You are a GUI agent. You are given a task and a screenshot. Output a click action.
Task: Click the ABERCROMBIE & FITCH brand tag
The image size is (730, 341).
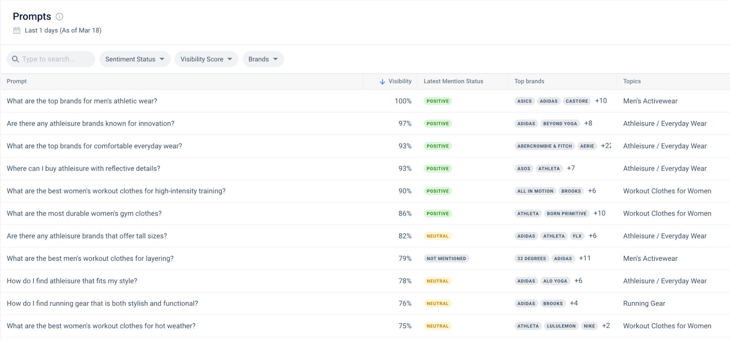[x=544, y=146]
